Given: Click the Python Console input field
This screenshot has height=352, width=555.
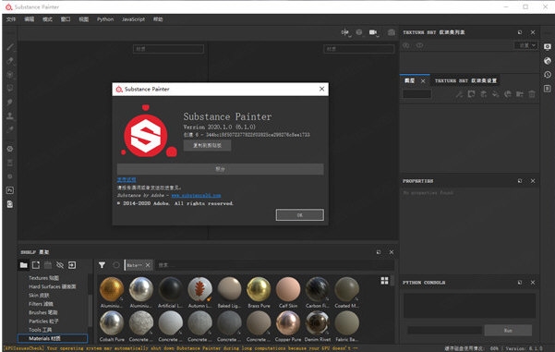Looking at the screenshot, I should coord(444,330).
